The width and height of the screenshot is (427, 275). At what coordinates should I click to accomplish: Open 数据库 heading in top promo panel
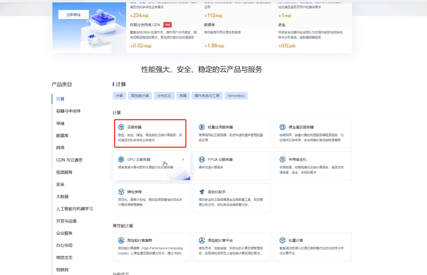pyautogui.click(x=209, y=25)
